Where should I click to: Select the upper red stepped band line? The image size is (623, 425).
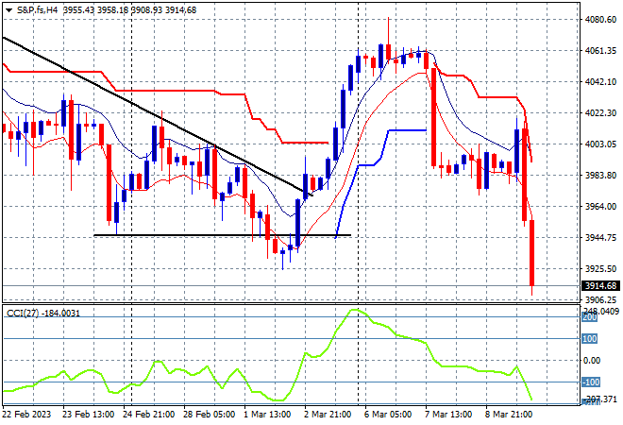click(166, 107)
